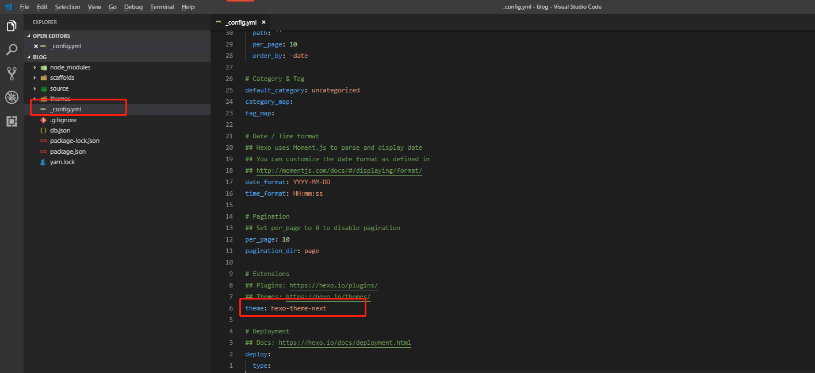Screen dimensions: 815x373
Task: Open the Debug view (bug) icon
Action: coord(12,97)
